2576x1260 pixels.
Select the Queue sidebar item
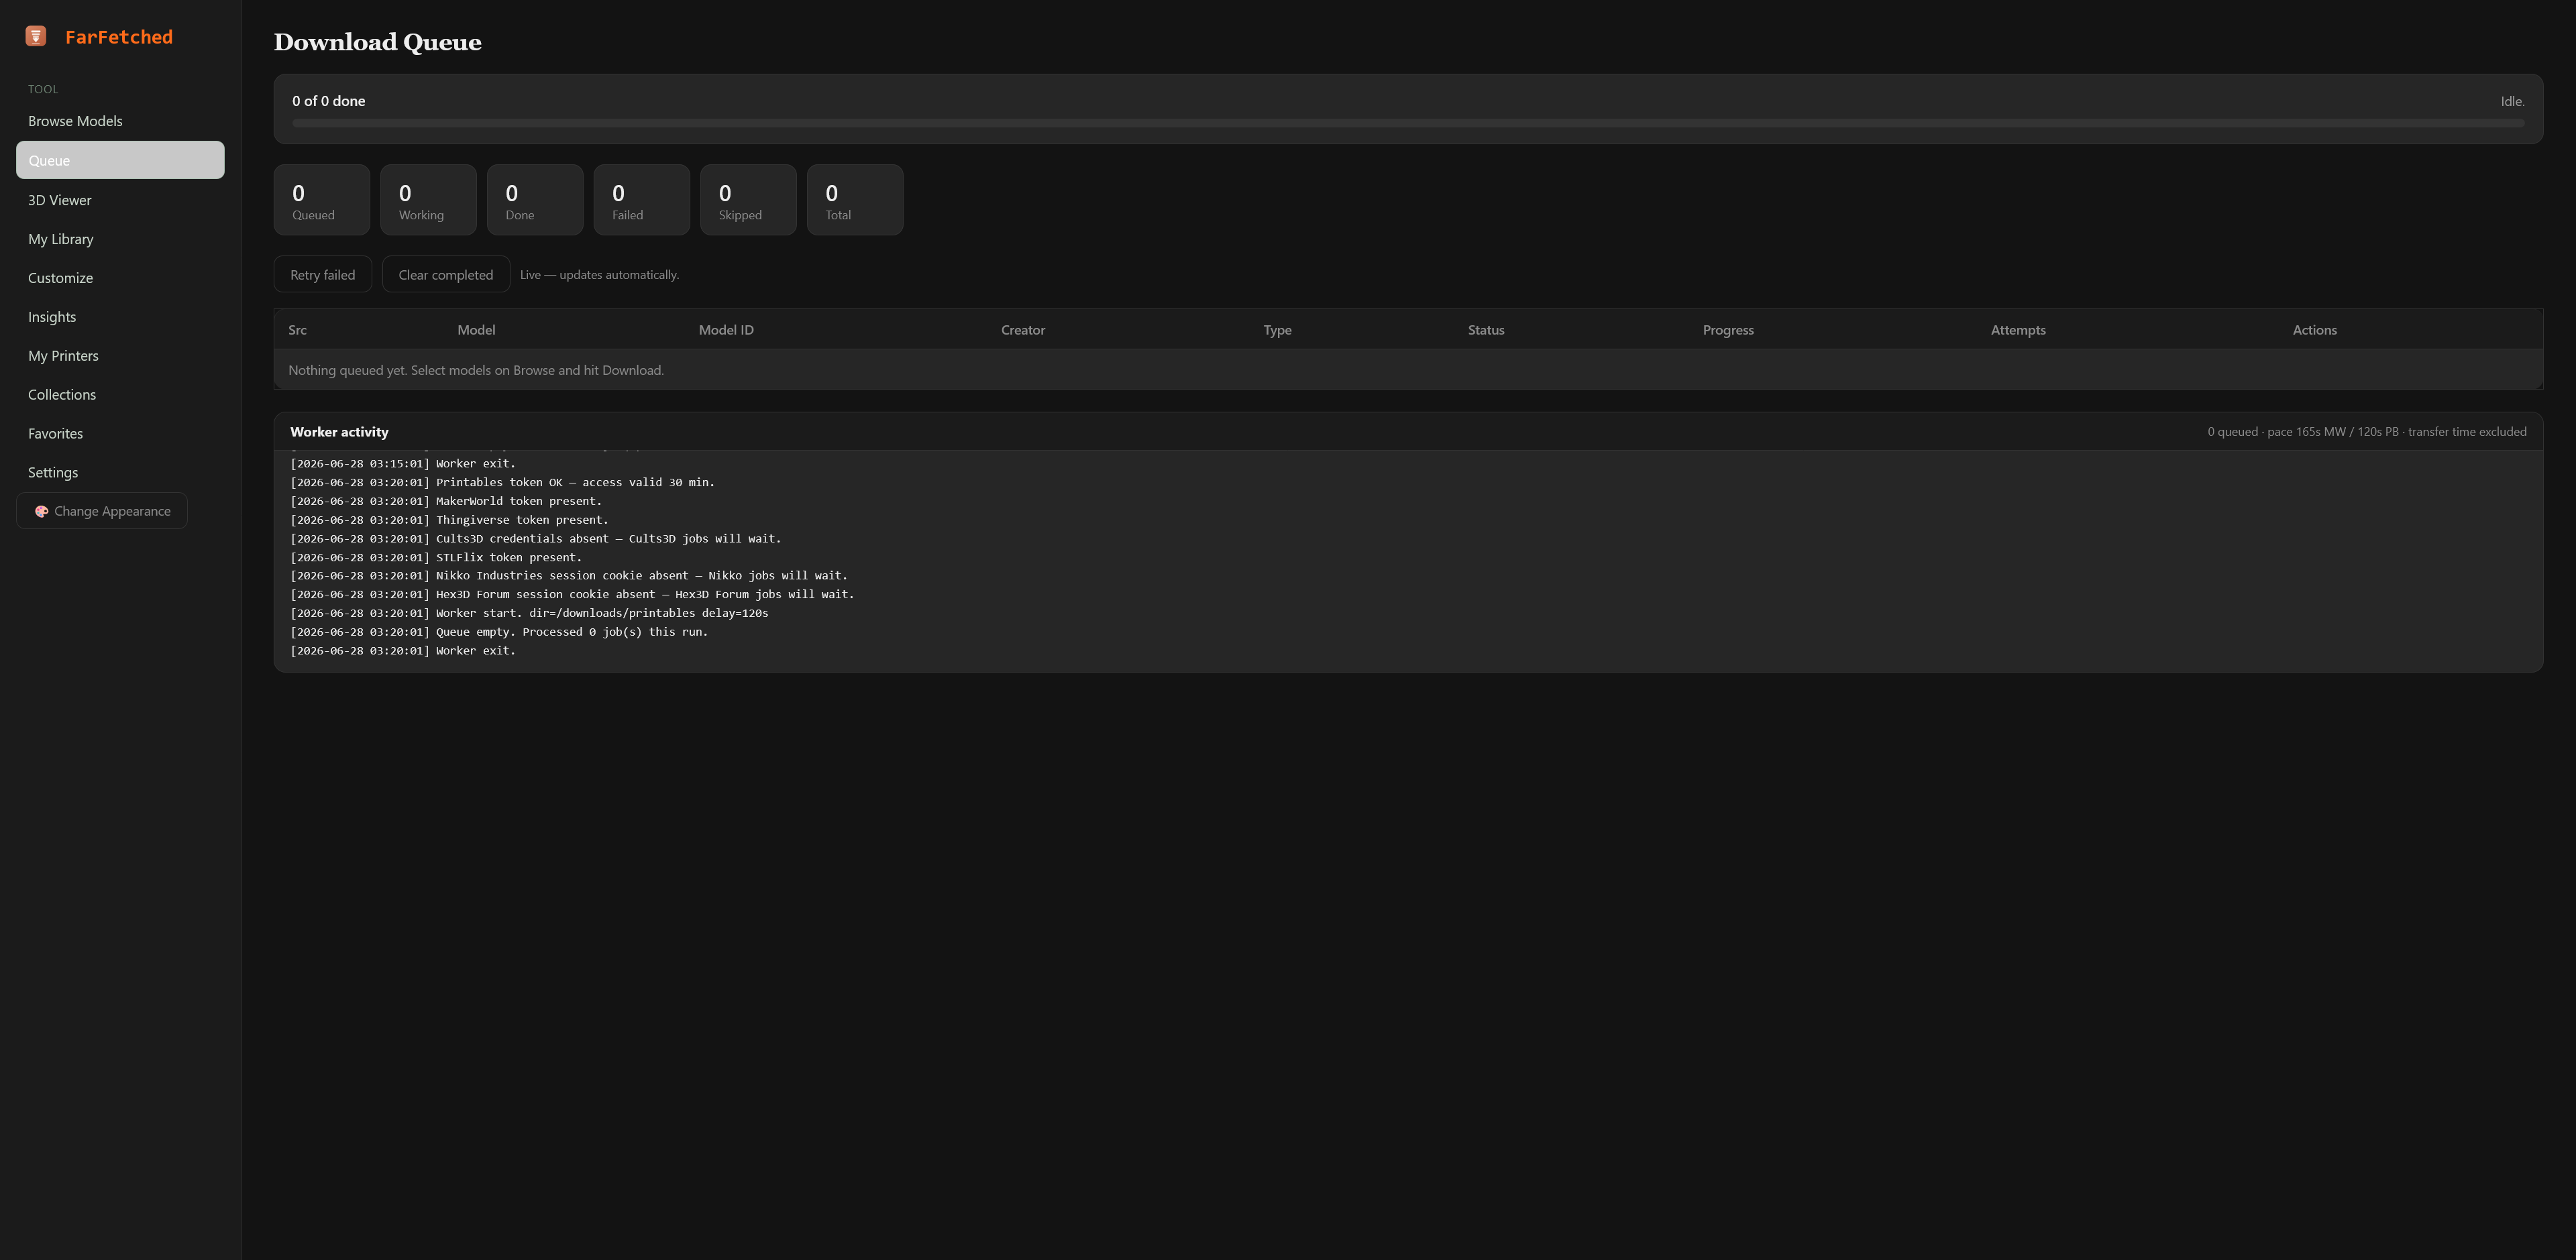pyautogui.click(x=120, y=160)
